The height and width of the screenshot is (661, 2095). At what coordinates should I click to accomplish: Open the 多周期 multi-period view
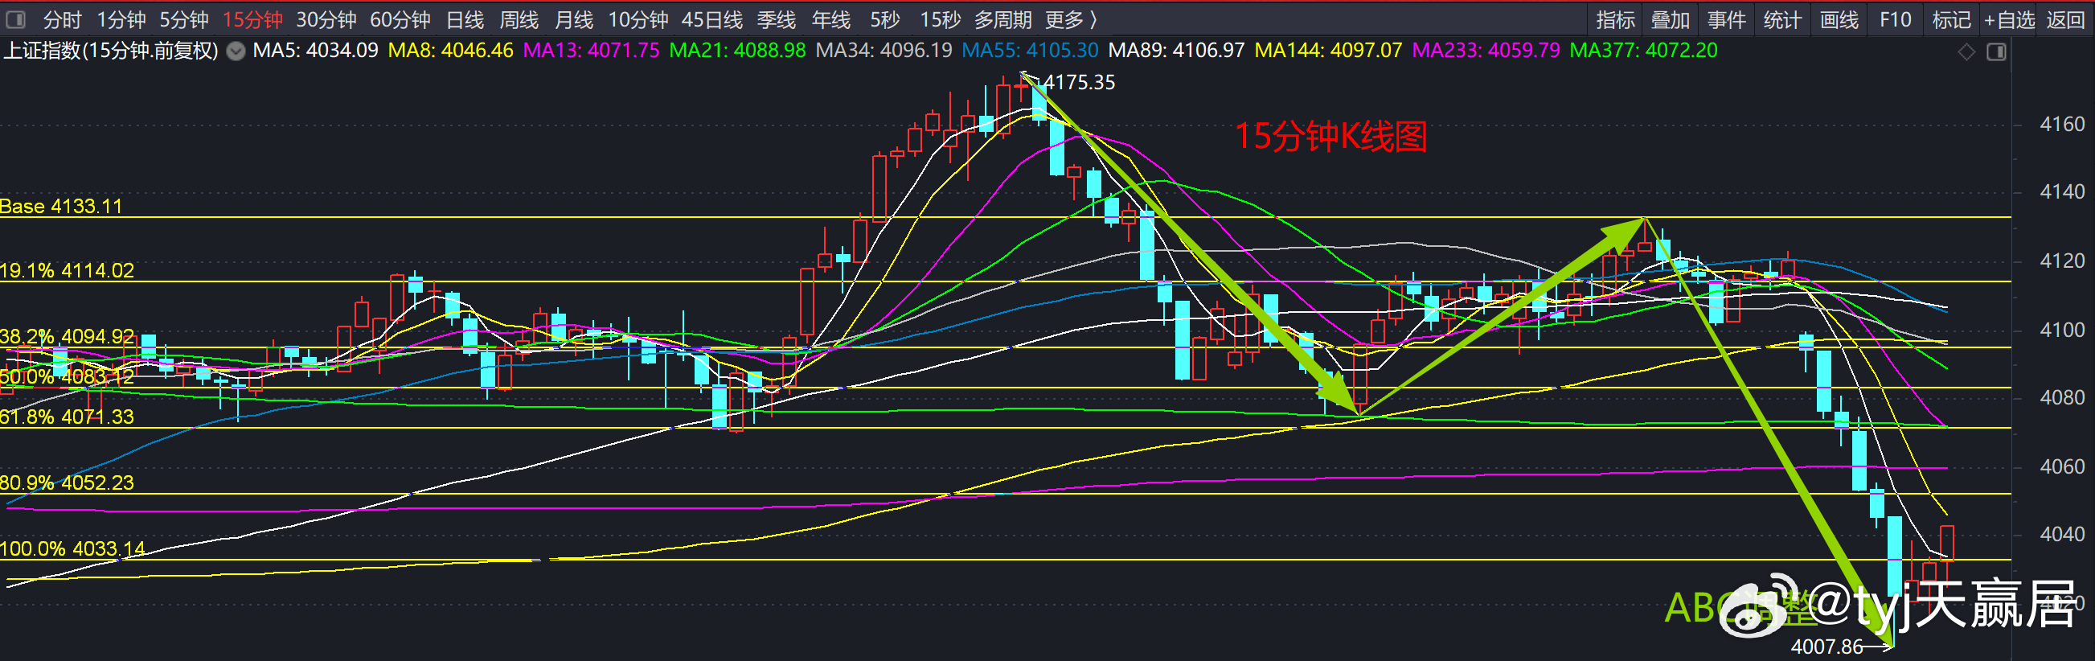pyautogui.click(x=1002, y=19)
